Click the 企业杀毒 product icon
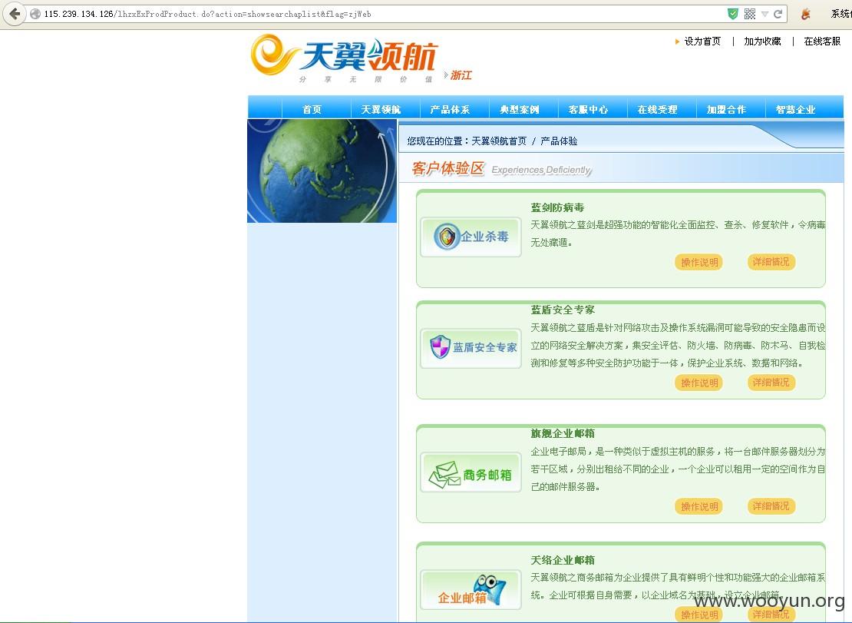 click(x=471, y=237)
